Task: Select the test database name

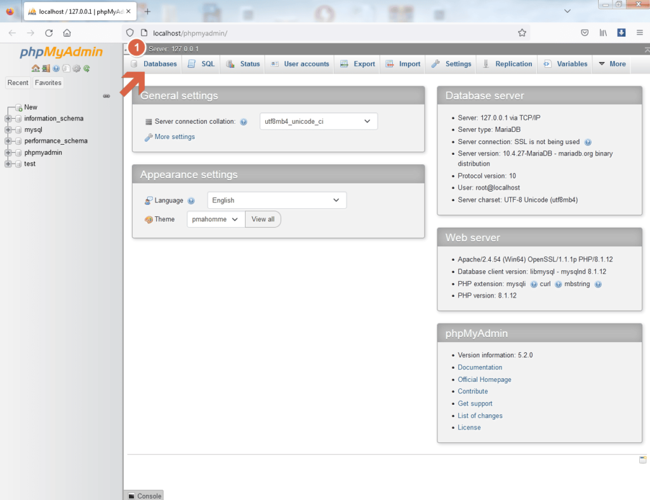Action: click(30, 164)
